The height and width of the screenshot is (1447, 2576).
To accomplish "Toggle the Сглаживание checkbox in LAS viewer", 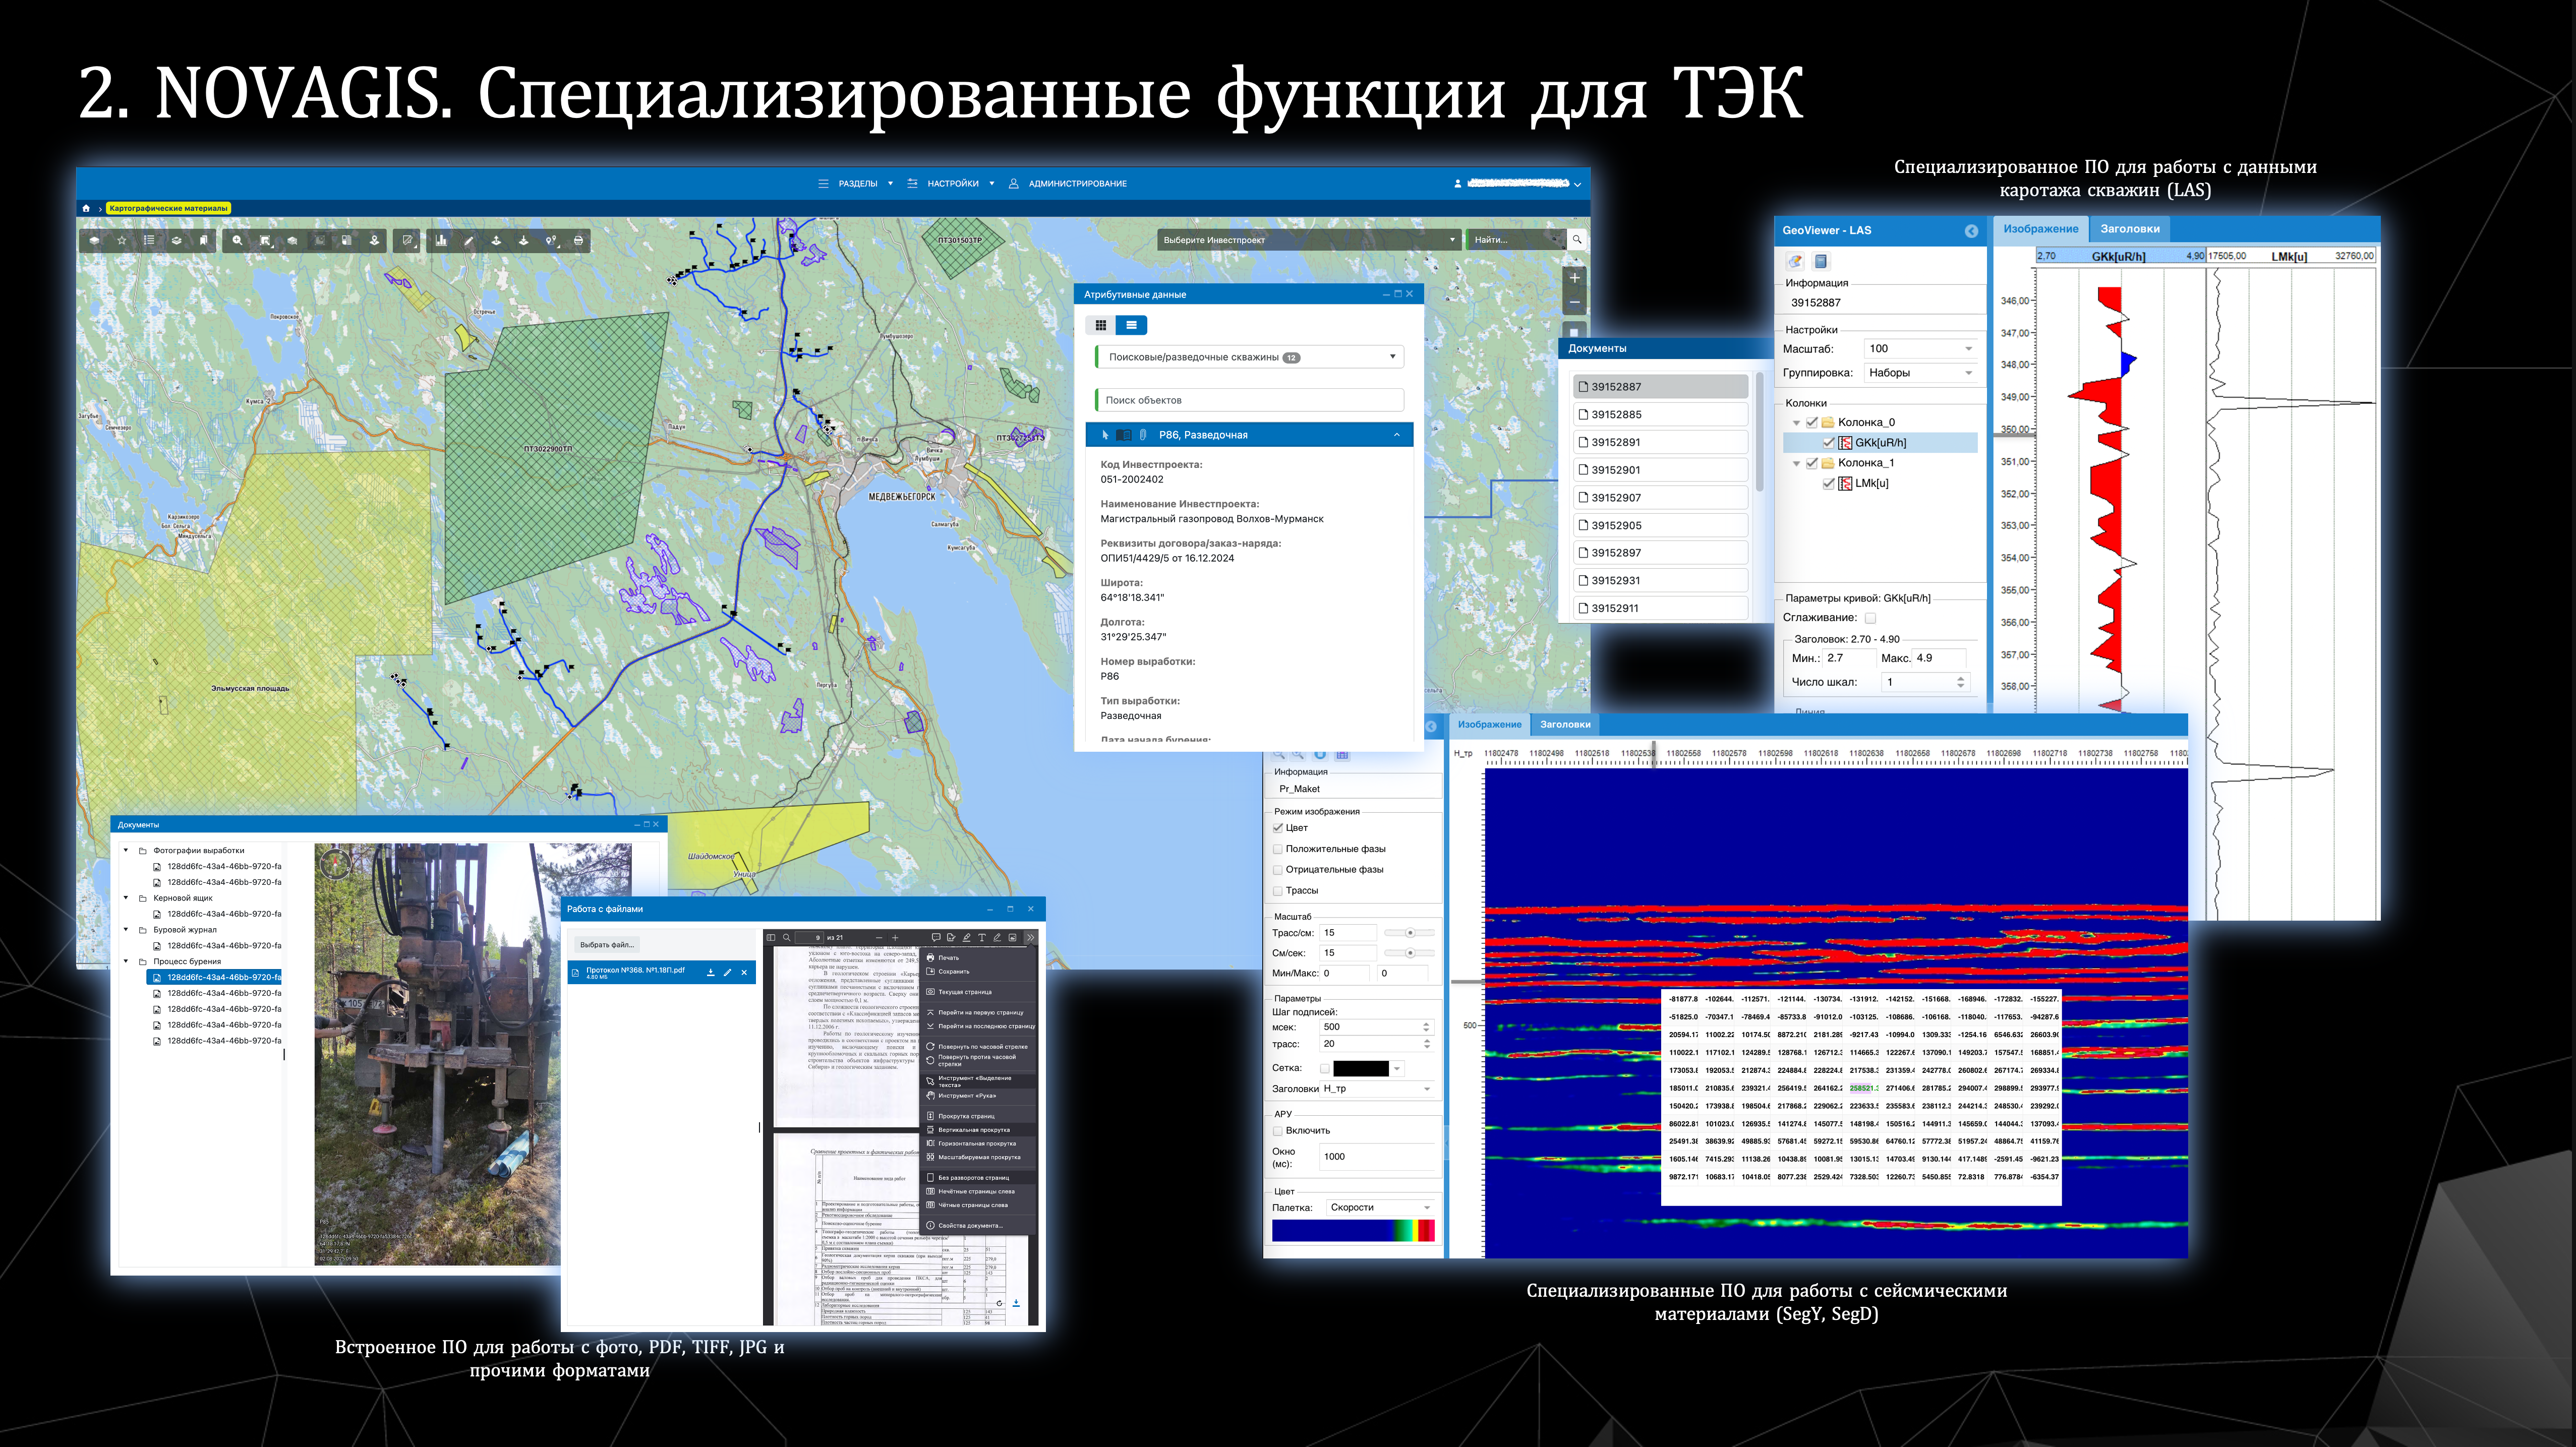I will [x=1870, y=618].
